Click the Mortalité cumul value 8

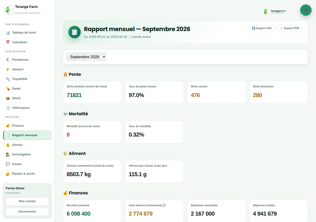[x=68, y=135]
